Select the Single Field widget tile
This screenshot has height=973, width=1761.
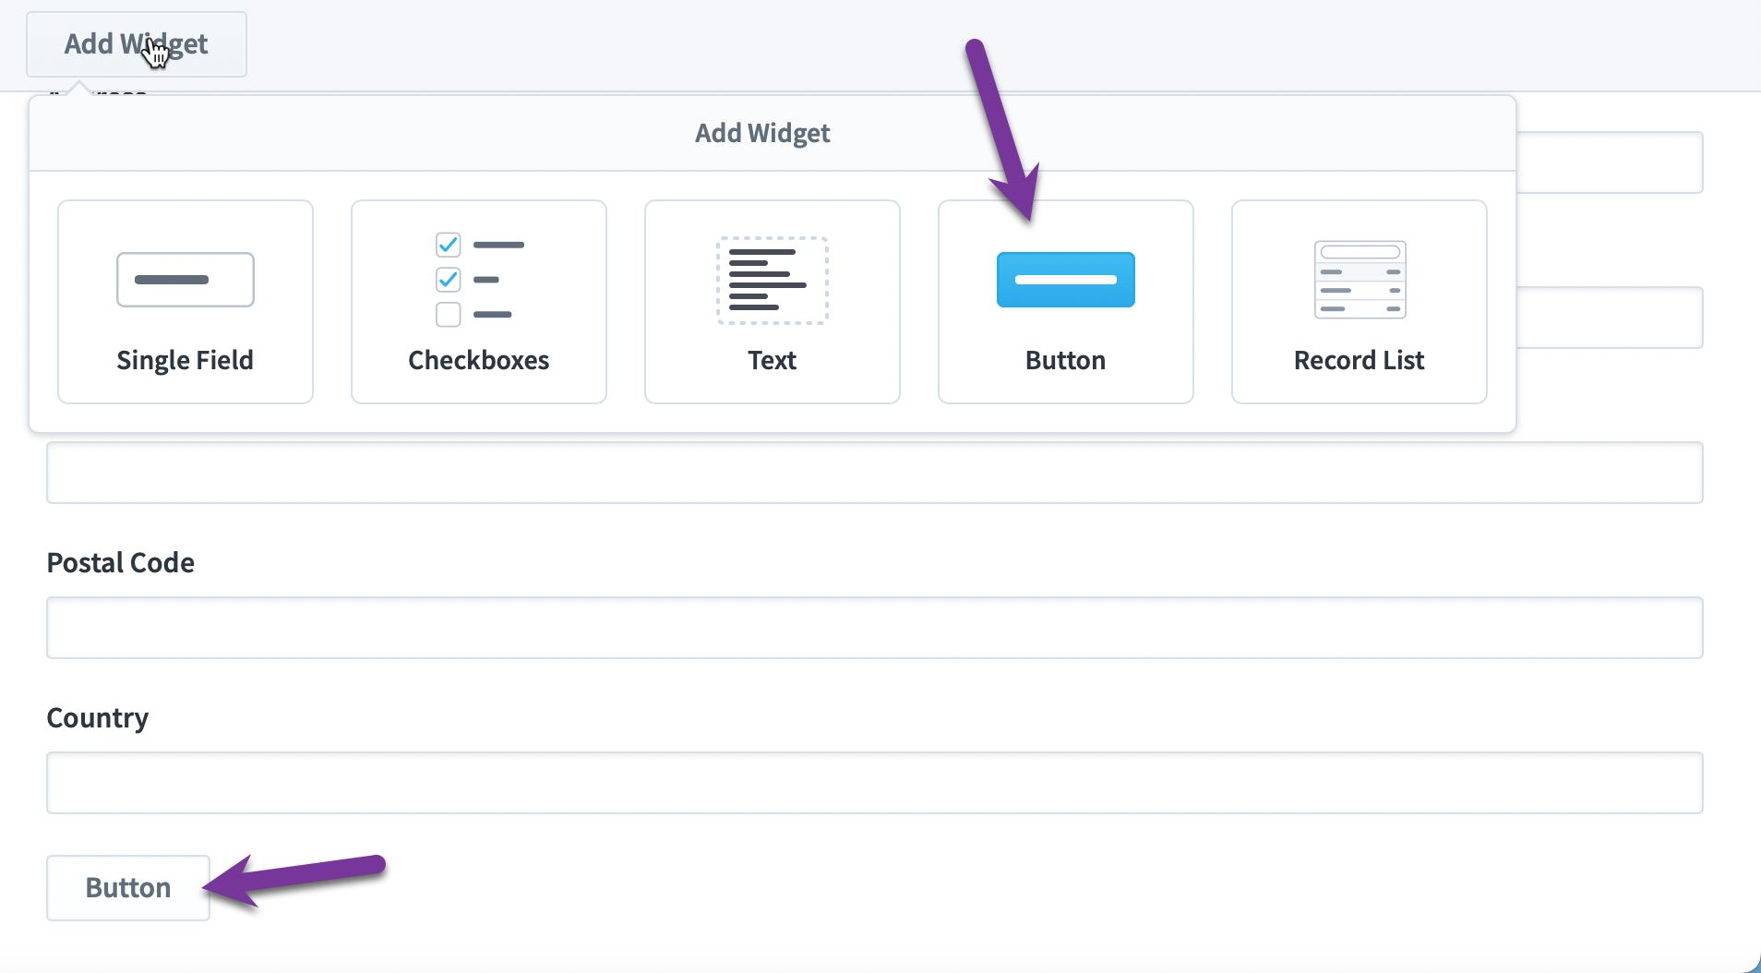tap(185, 302)
